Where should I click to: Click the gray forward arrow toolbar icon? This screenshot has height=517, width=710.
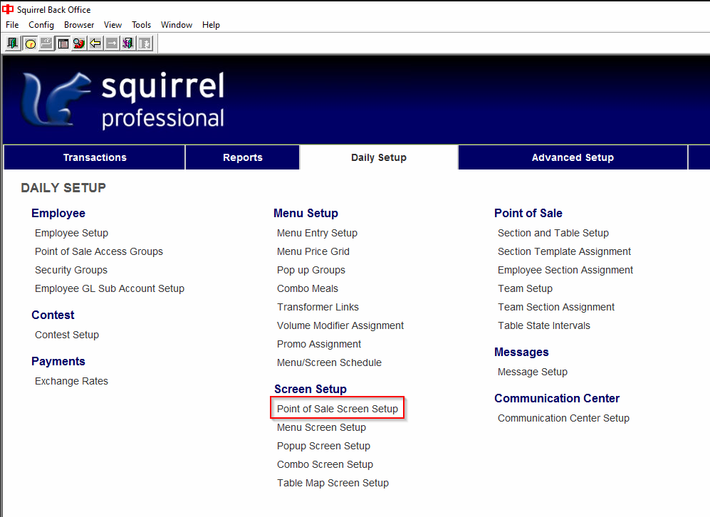click(x=112, y=43)
